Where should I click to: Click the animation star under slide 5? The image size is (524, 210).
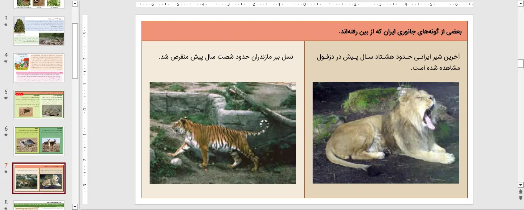click(x=6, y=98)
